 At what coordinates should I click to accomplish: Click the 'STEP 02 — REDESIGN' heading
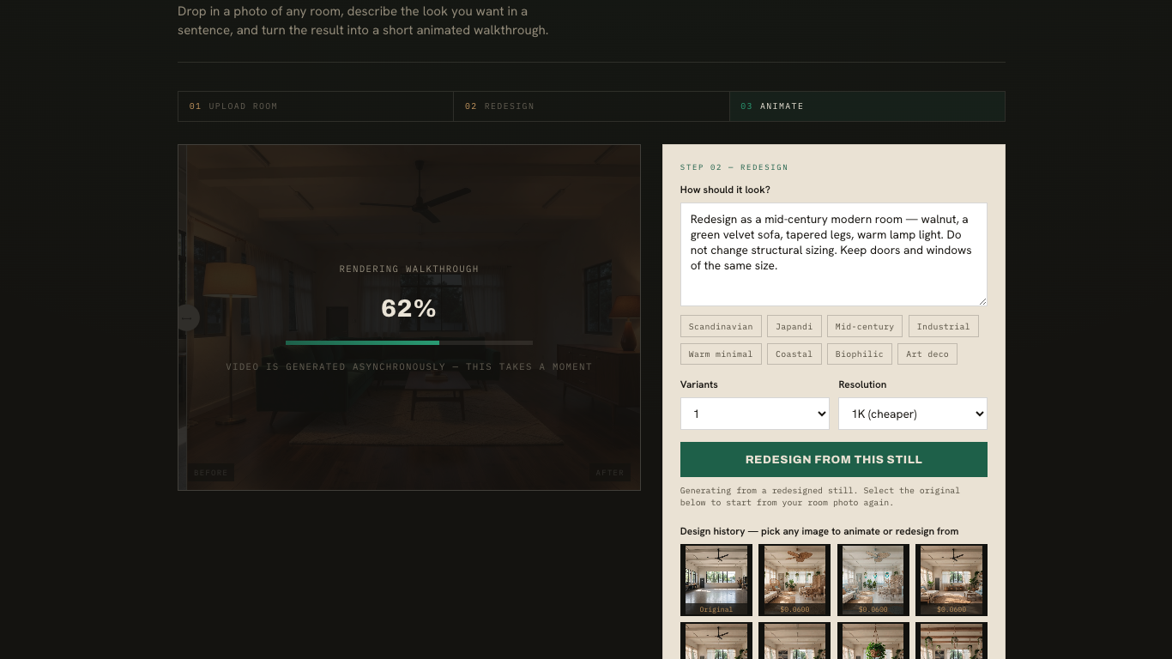pyautogui.click(x=734, y=167)
